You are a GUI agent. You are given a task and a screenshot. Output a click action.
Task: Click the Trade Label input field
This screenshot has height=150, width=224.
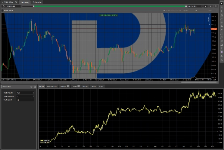click(x=25, y=100)
